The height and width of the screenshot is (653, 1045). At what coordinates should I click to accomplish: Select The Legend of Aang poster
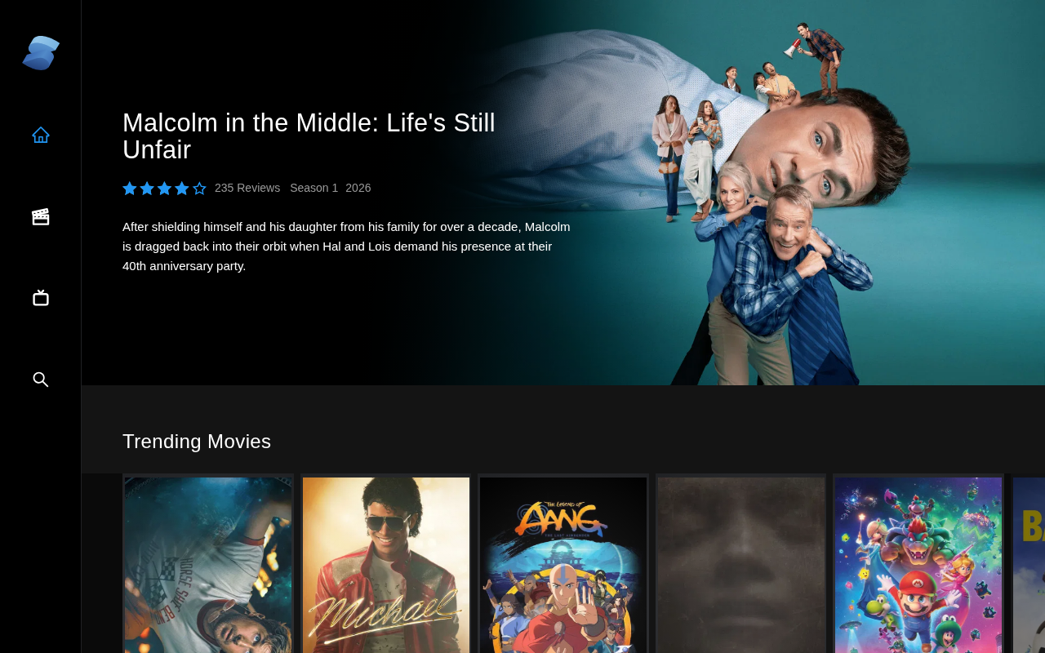coord(563,565)
